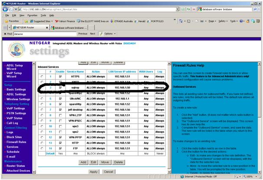Open the tab list dropdown arrow
Viewport: 263px width, 180px height.
pos(10,28)
